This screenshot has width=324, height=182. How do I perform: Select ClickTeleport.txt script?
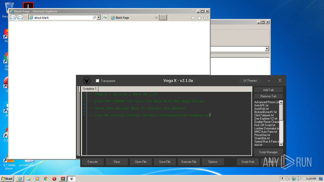[x=264, y=115]
